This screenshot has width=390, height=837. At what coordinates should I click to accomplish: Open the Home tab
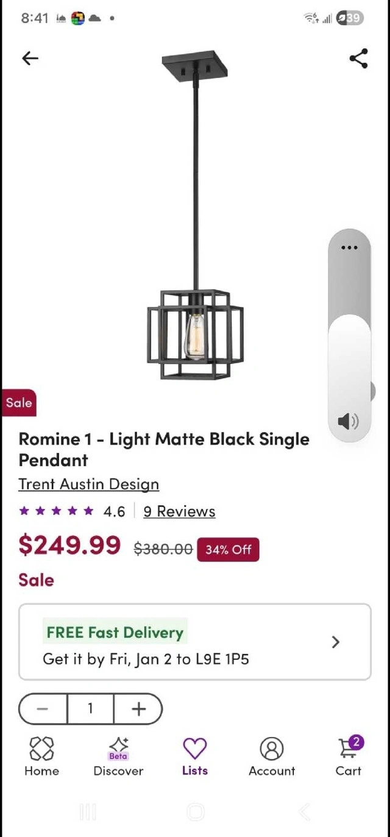41,756
